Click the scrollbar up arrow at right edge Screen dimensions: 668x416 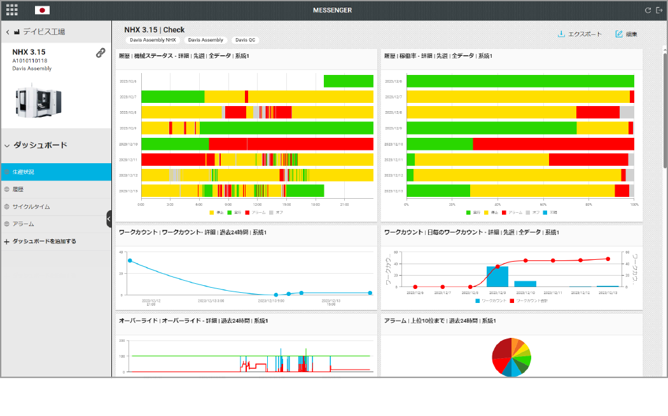tap(665, 51)
